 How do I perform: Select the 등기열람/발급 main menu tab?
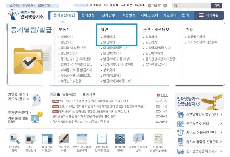click(64, 15)
